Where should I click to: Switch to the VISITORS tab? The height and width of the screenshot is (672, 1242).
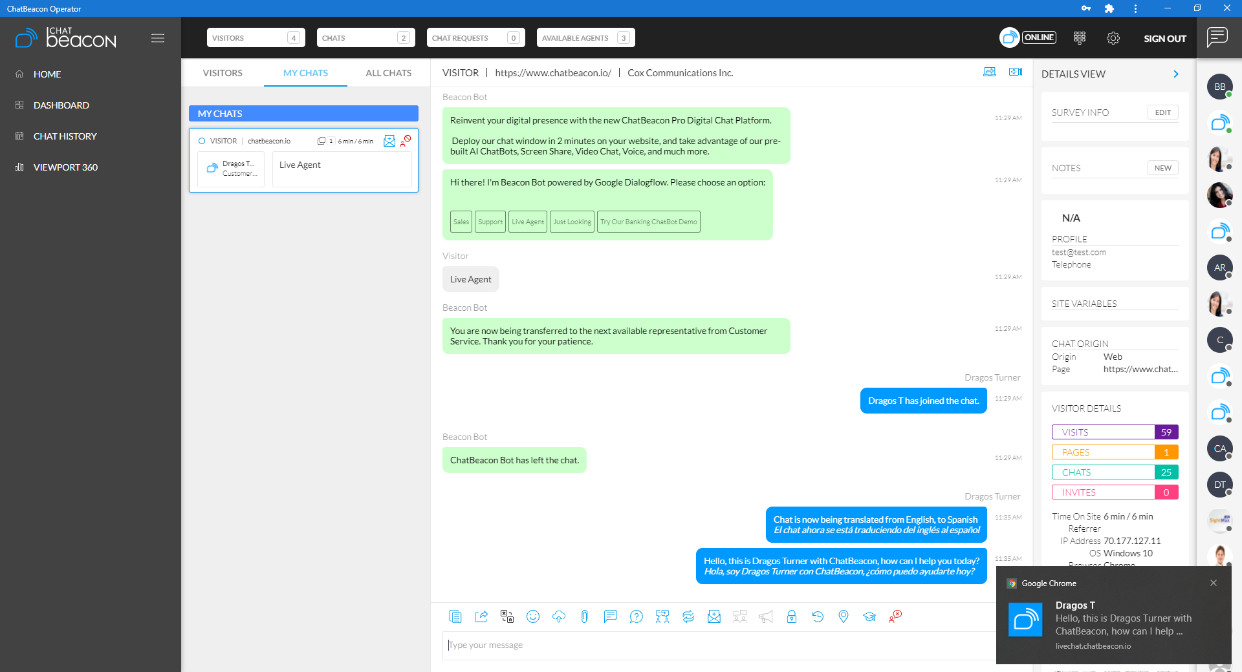[223, 73]
